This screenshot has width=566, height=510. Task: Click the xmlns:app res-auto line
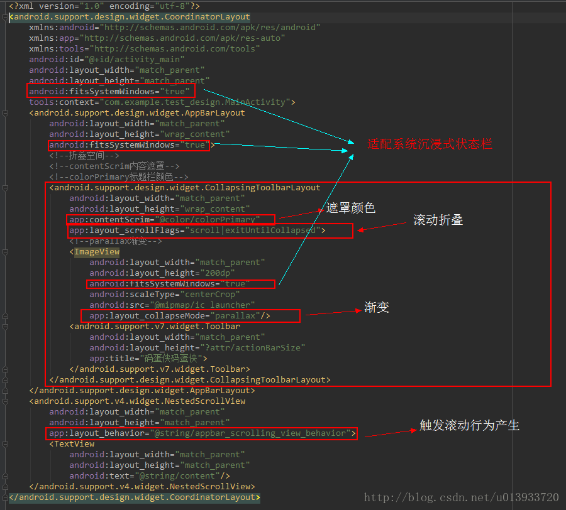click(157, 38)
